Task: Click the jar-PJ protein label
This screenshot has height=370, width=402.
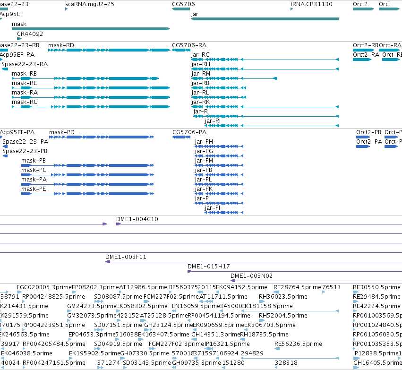Action: [x=203, y=198]
